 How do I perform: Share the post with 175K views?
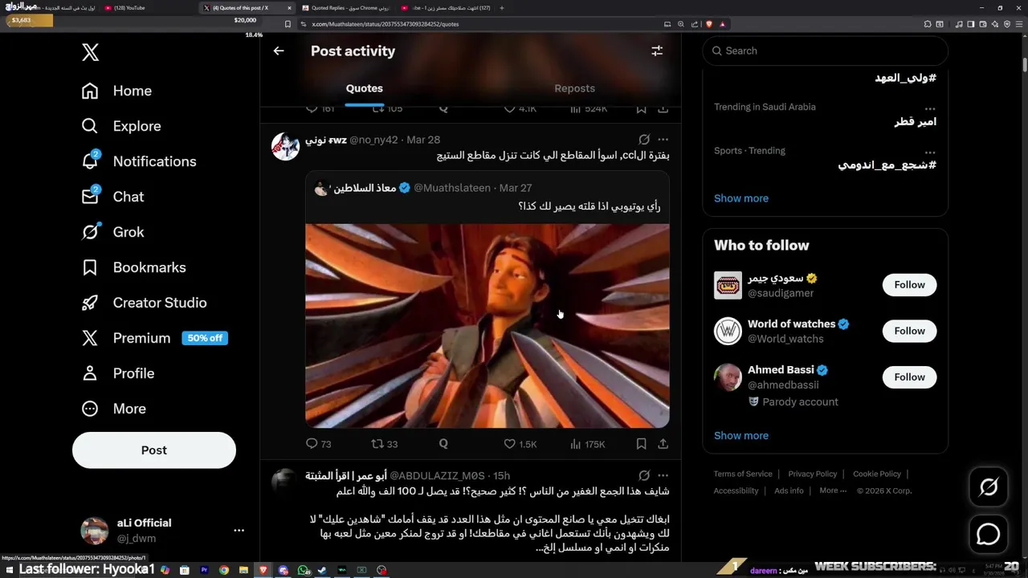point(663,444)
